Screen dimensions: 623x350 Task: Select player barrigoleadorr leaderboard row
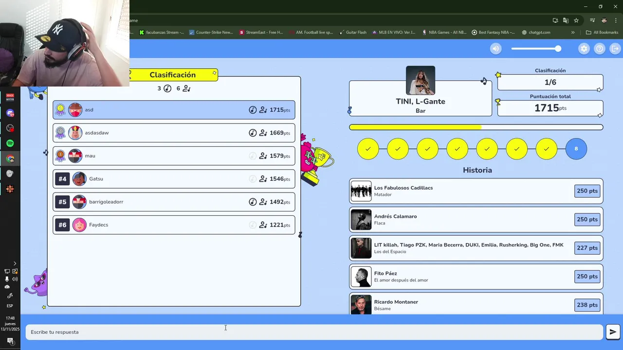tap(174, 202)
